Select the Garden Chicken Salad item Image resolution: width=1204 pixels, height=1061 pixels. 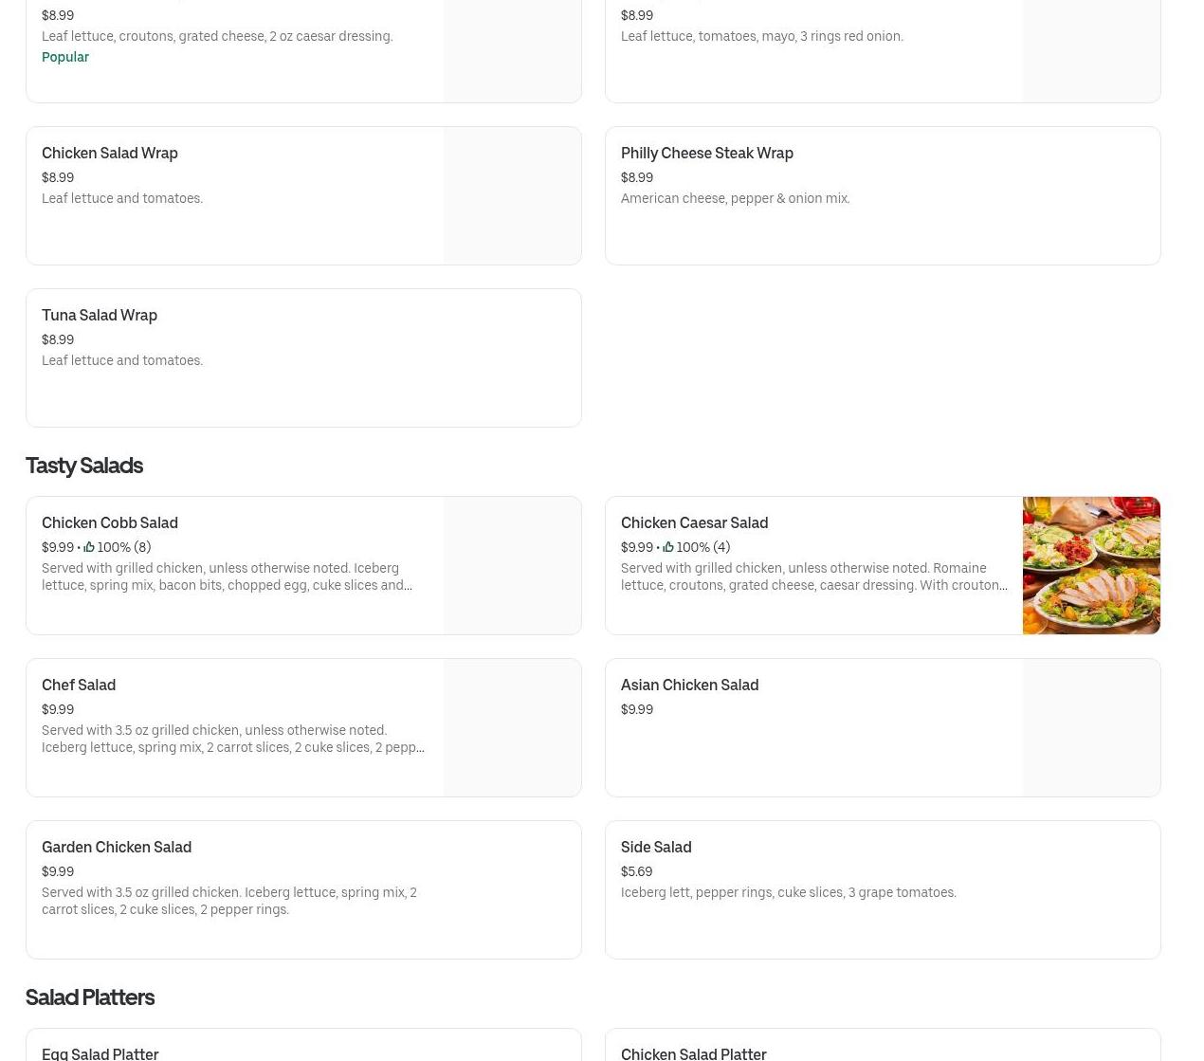click(x=303, y=890)
